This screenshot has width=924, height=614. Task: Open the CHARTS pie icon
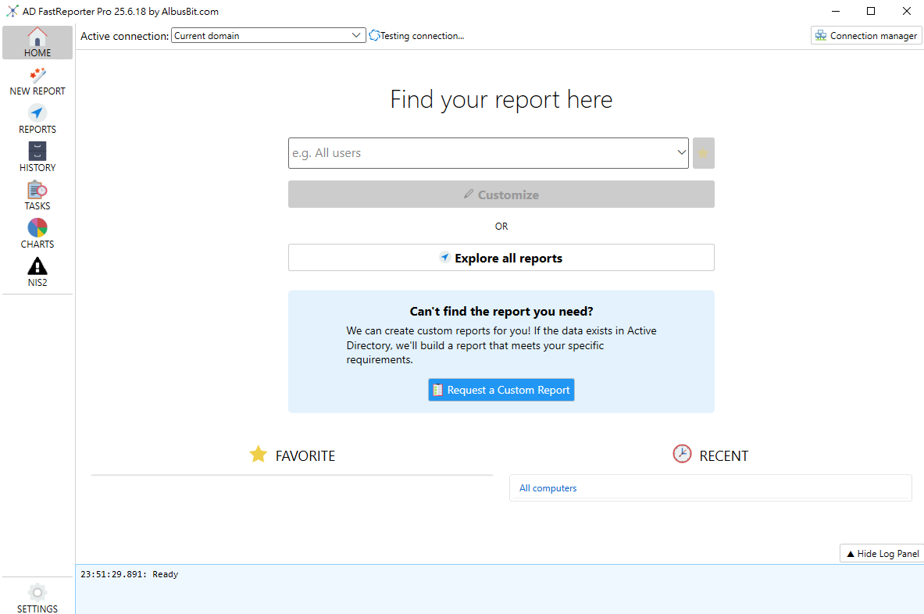[37, 228]
